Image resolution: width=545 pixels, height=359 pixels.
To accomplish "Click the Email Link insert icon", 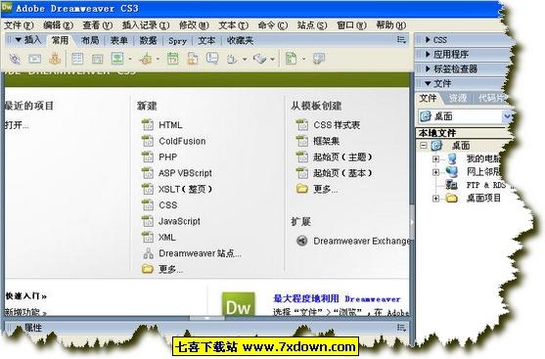I will click(34, 59).
